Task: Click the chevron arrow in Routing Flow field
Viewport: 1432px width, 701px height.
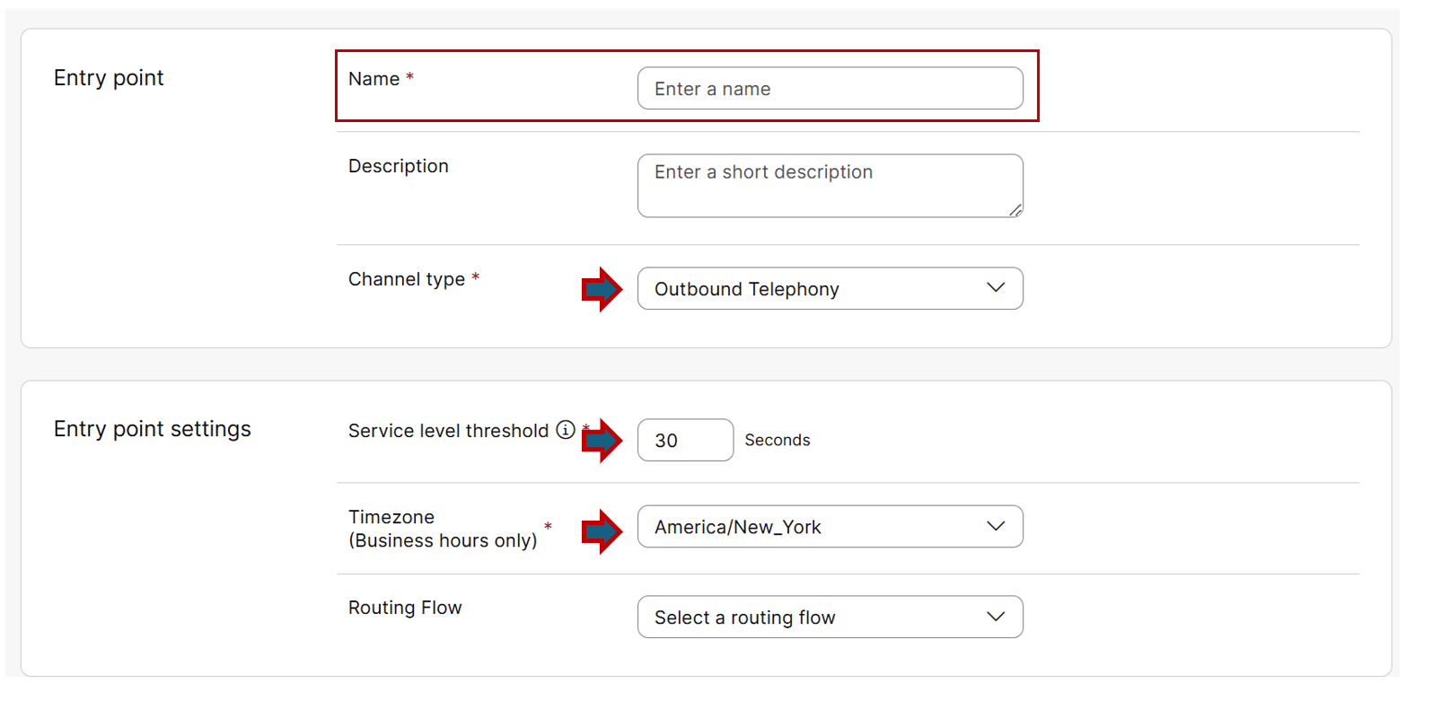Action: coord(995,617)
